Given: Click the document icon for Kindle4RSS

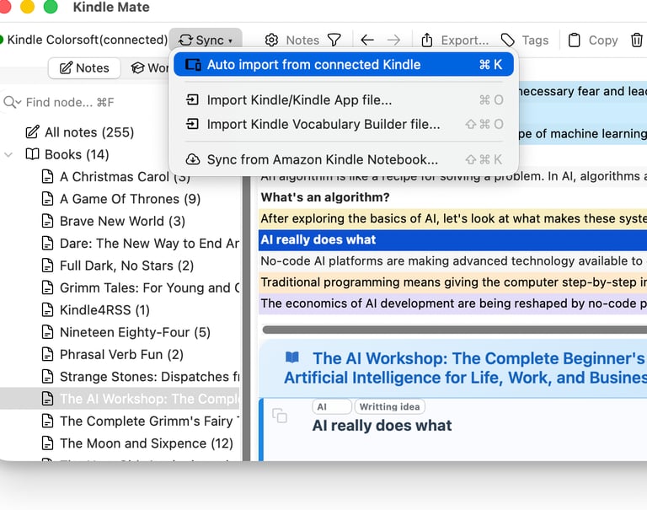Looking at the screenshot, I should 47,309.
